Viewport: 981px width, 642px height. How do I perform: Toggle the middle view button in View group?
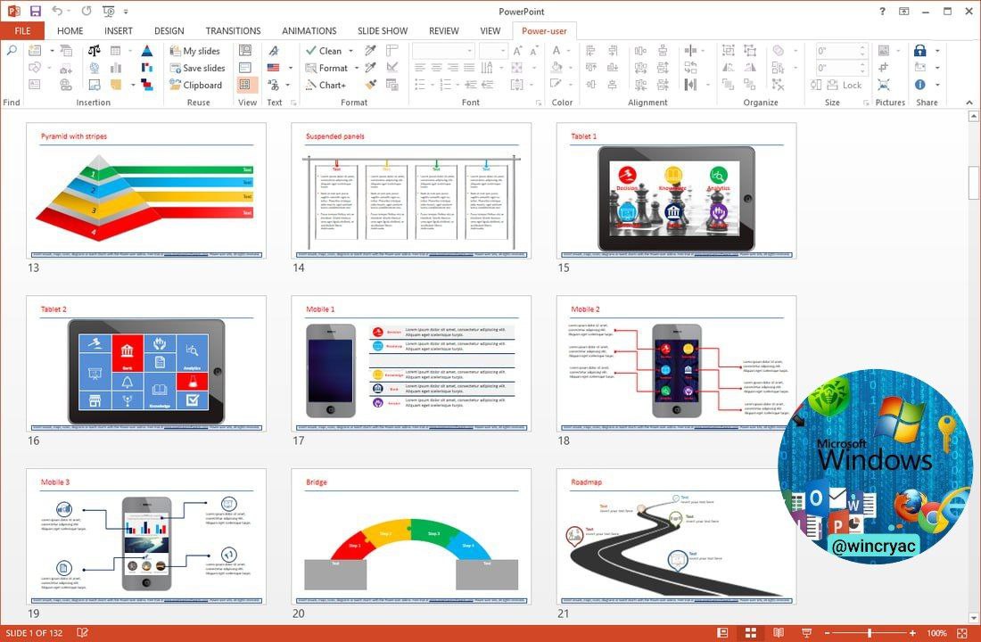click(246, 68)
